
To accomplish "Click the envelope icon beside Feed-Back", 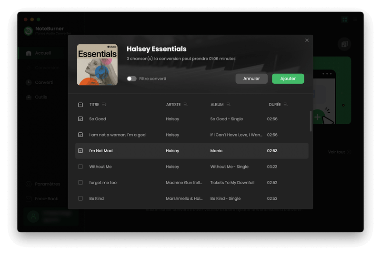I will tap(29, 199).
